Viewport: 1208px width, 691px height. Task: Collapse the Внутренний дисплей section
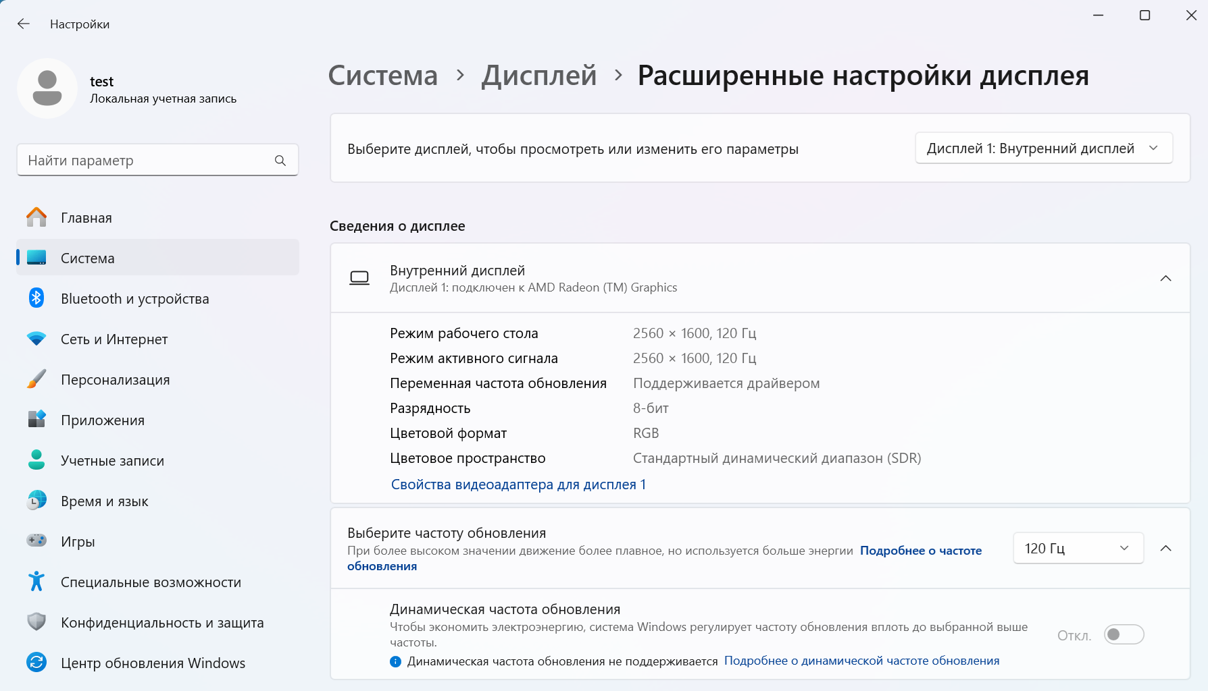[1165, 278]
